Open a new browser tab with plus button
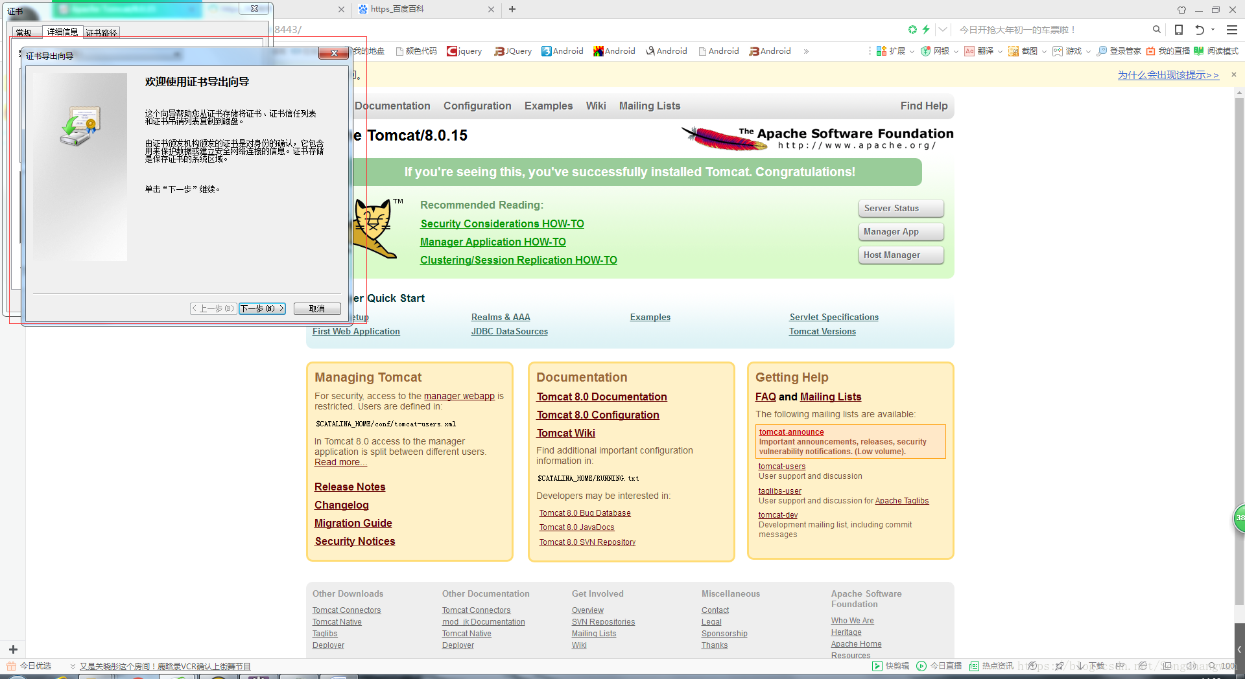This screenshot has width=1245, height=679. 512,9
